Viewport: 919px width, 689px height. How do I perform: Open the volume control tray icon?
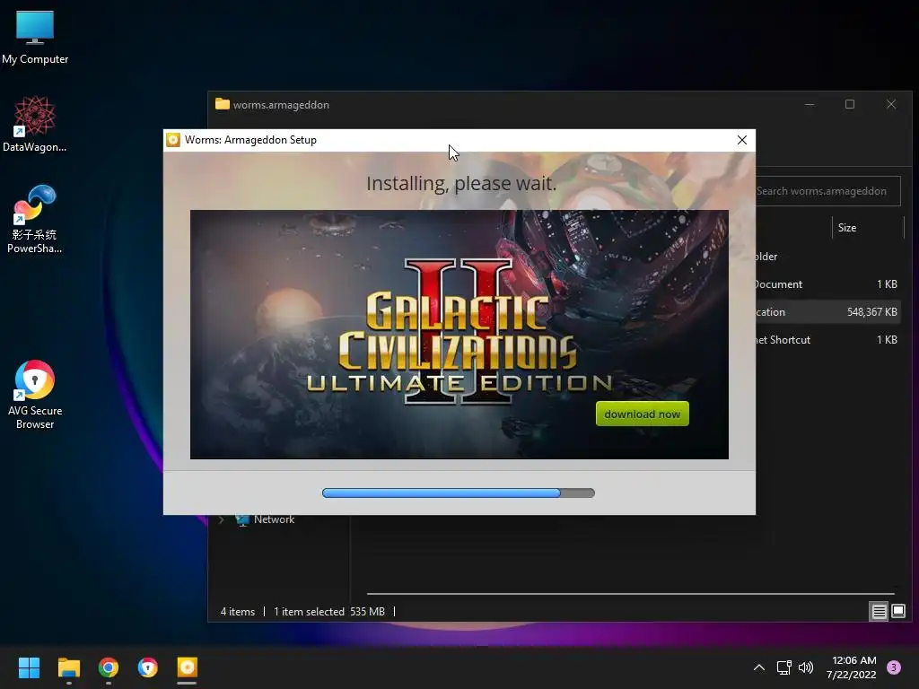pos(807,667)
